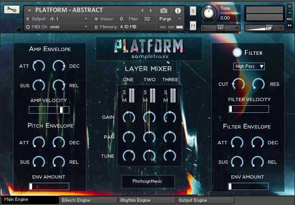Mute layer ONE in the mixer

click(x=124, y=100)
